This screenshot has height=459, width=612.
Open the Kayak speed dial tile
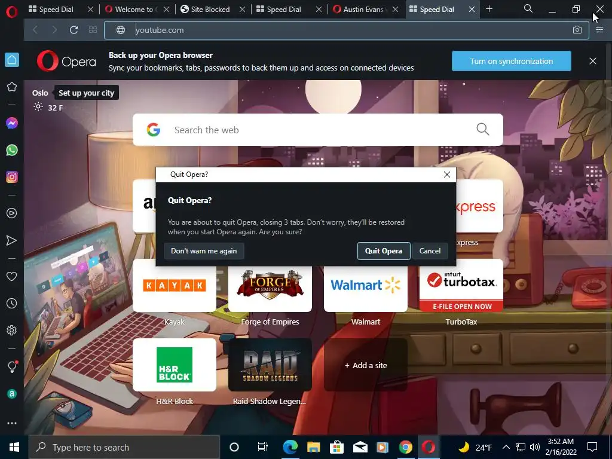point(175,285)
